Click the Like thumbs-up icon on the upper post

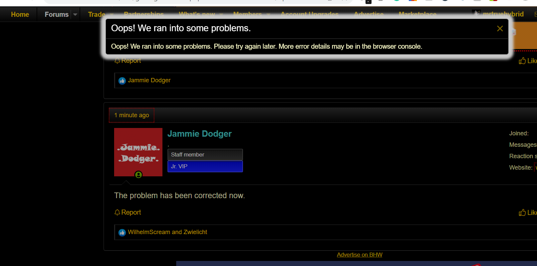(522, 61)
